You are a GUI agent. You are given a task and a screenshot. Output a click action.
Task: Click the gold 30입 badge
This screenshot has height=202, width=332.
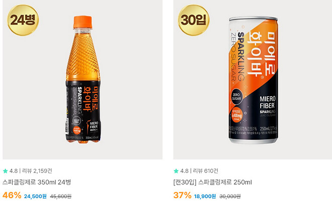coord(194,20)
